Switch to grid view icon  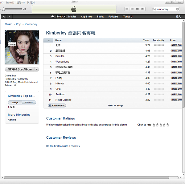137,9
